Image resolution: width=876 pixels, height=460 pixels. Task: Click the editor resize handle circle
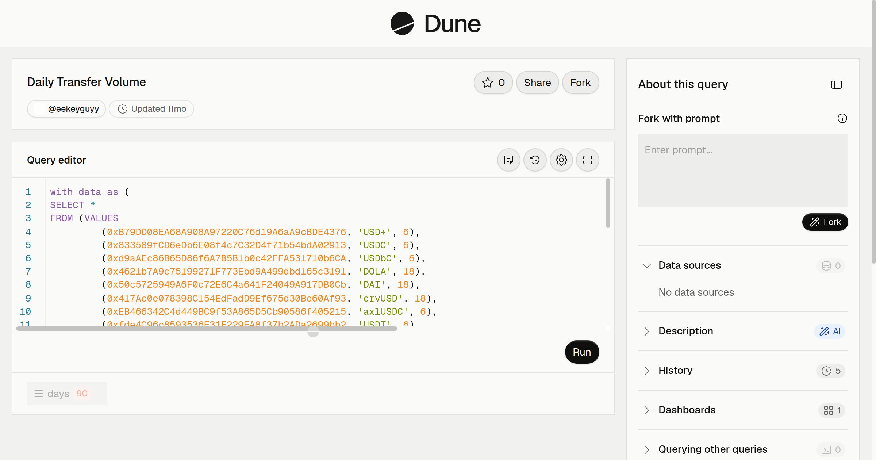point(313,331)
